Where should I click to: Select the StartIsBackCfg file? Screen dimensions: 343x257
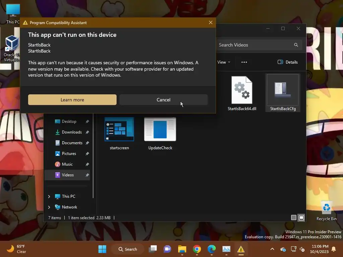283,93
